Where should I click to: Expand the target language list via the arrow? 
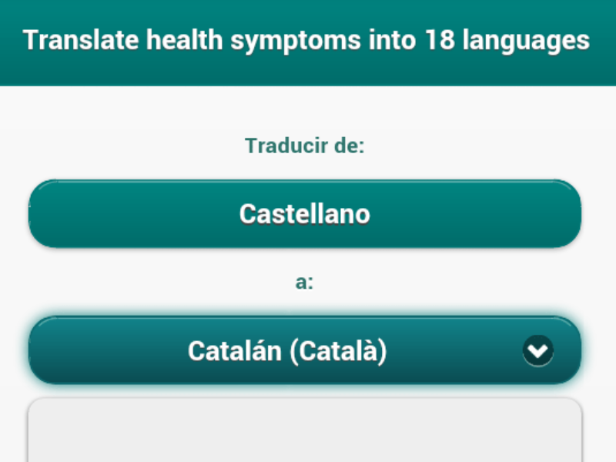[x=537, y=351]
